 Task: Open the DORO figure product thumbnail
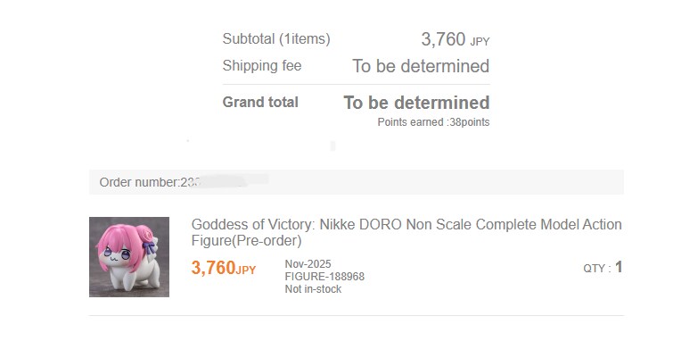pyautogui.click(x=129, y=257)
